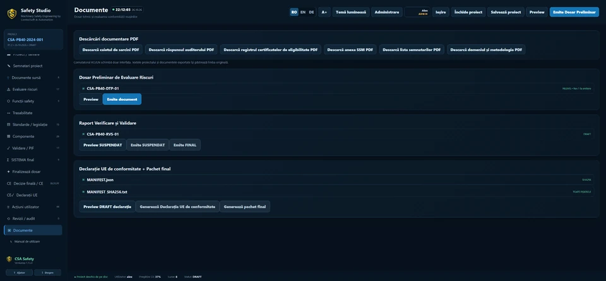Click the CSA Safety shield icon at the sidebar bottom
Screen dimensions: 606x281
[9, 259]
